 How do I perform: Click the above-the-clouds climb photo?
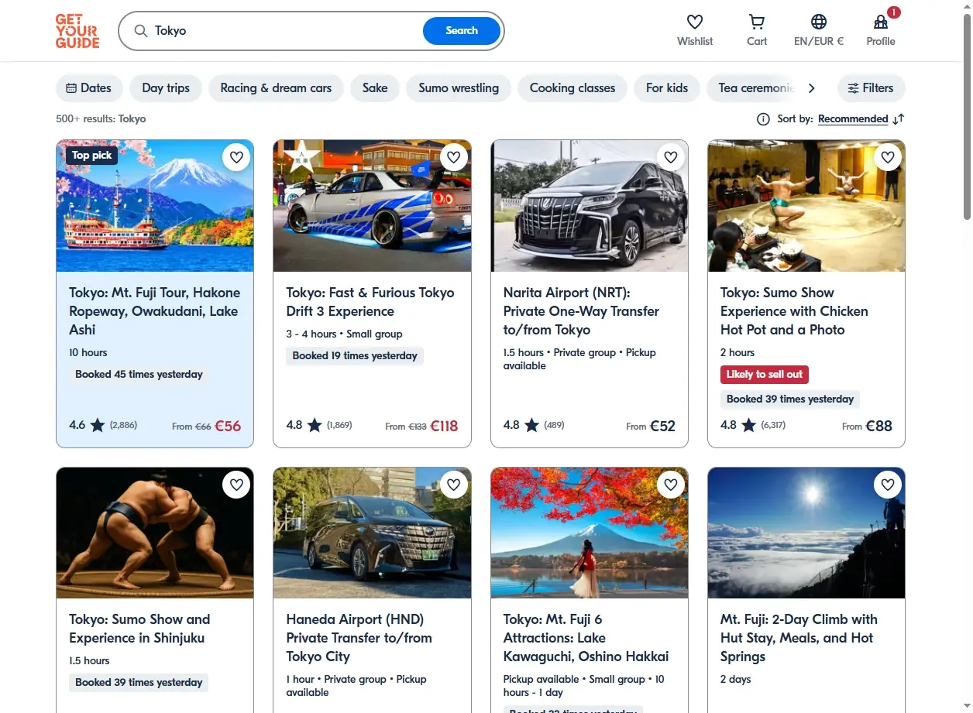click(x=806, y=533)
